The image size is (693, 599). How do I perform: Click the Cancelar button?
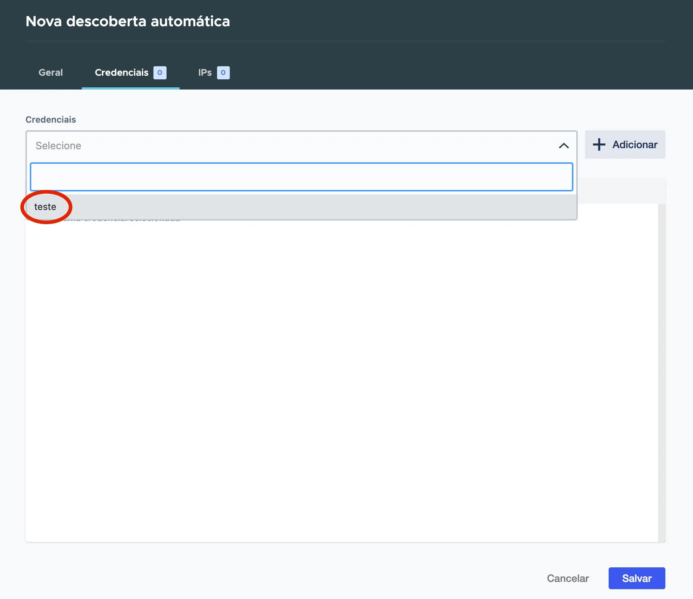pos(568,578)
